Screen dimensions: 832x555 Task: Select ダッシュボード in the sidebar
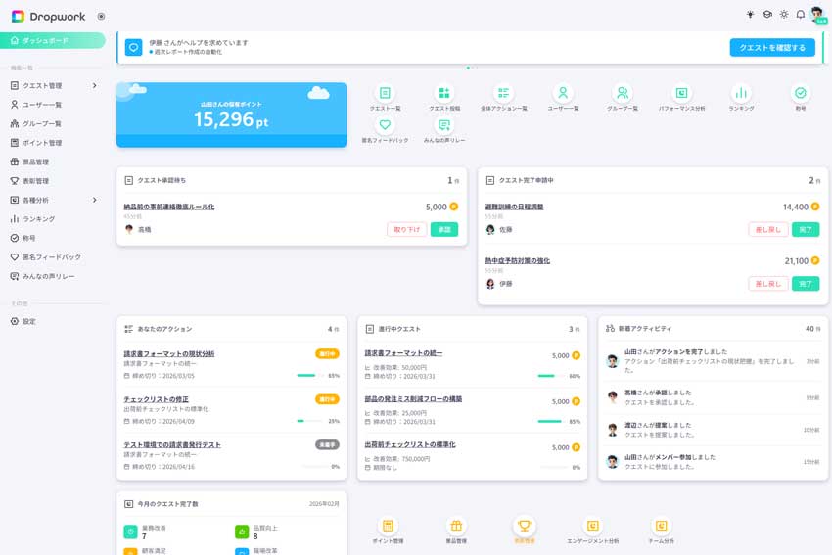[53, 40]
